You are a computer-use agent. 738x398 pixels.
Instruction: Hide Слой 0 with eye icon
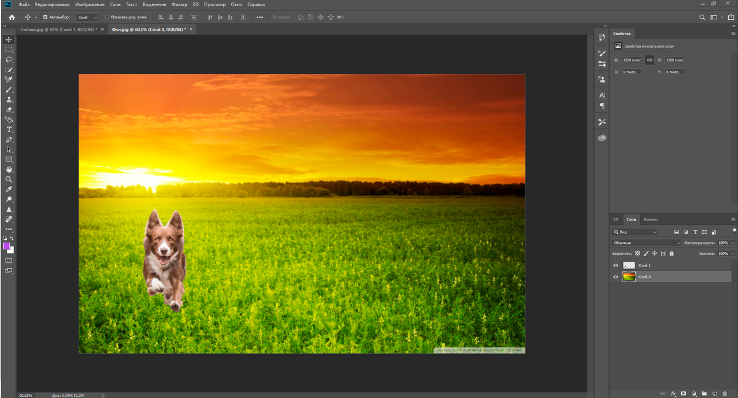[616, 277]
